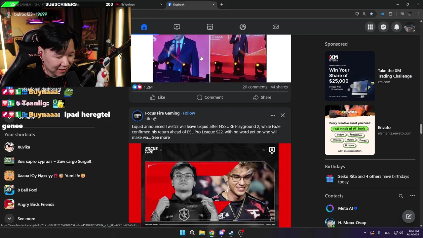Bookmark page with star icon
This screenshot has width=423, height=238.
pos(371,14)
